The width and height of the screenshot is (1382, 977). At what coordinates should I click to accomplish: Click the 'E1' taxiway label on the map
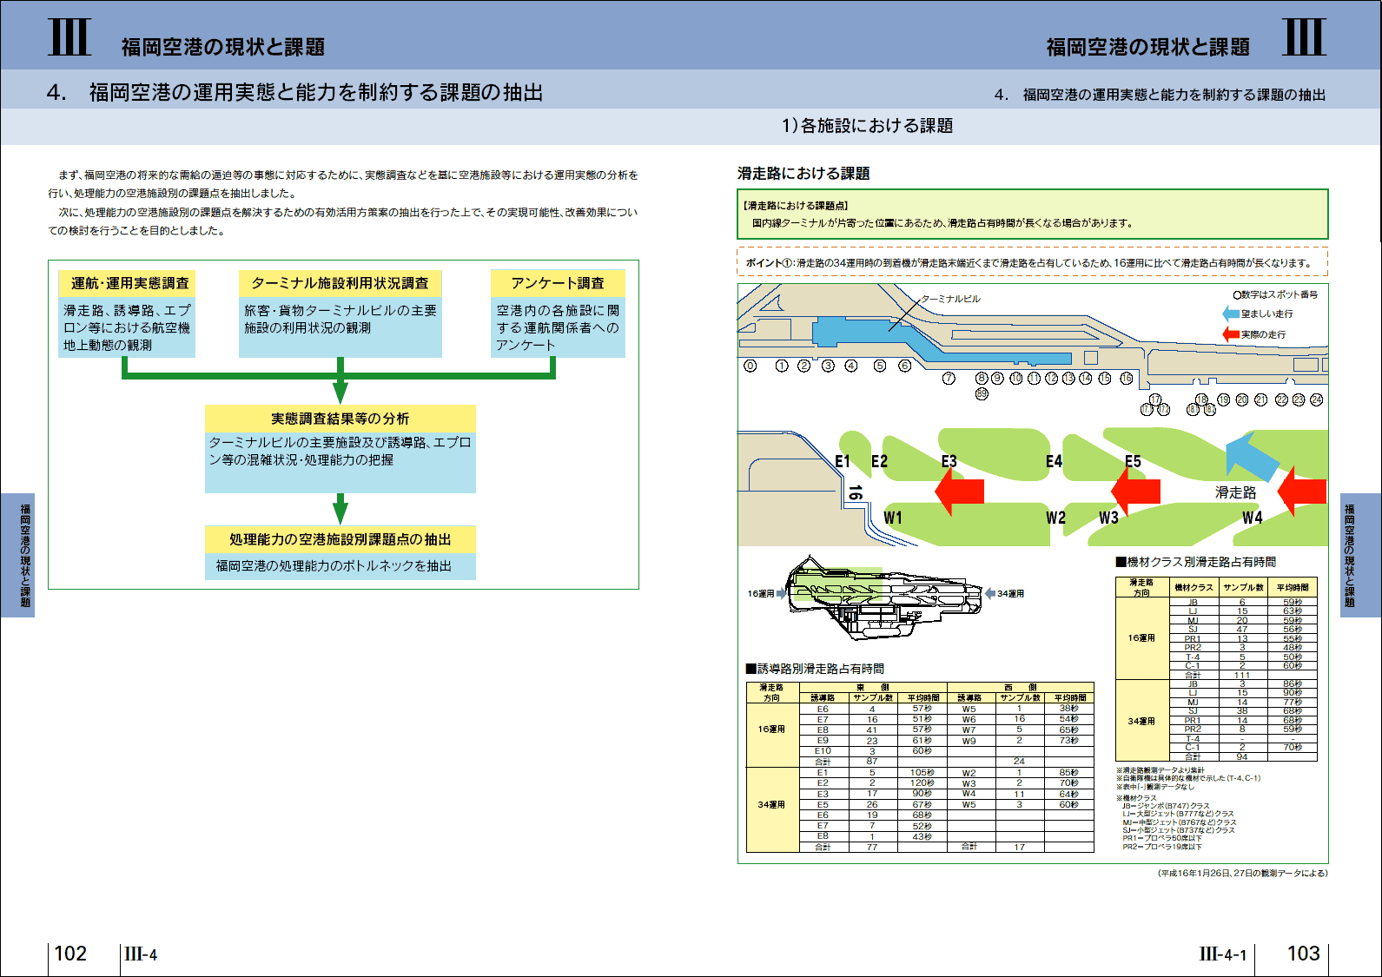pos(843,461)
